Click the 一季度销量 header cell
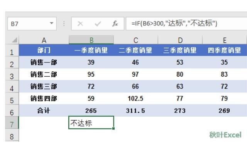The image size is (247, 146). click(x=91, y=50)
